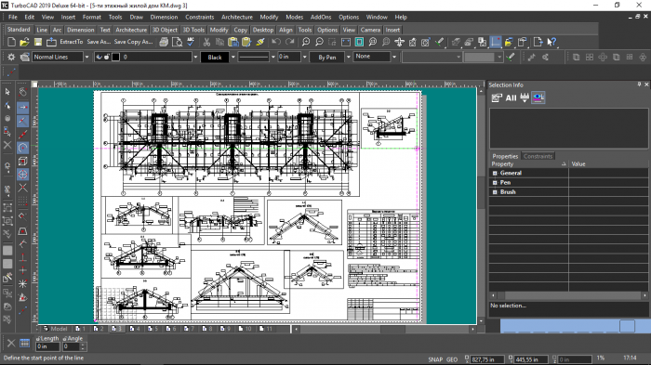Screen dimensions: 651x365
Task: Expand the General property group
Action: [x=495, y=173]
